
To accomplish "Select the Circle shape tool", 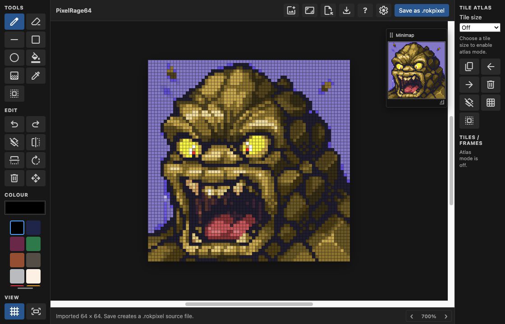I will click(x=14, y=58).
